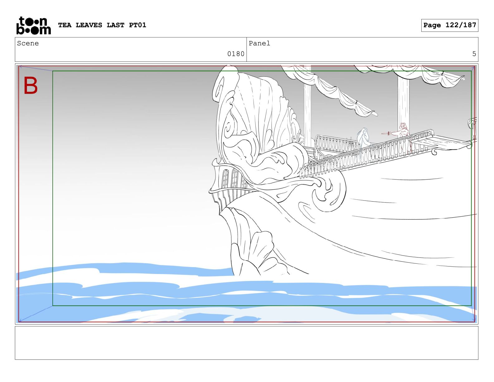Select the panel number '5'
494x382 pixels.
(474, 54)
